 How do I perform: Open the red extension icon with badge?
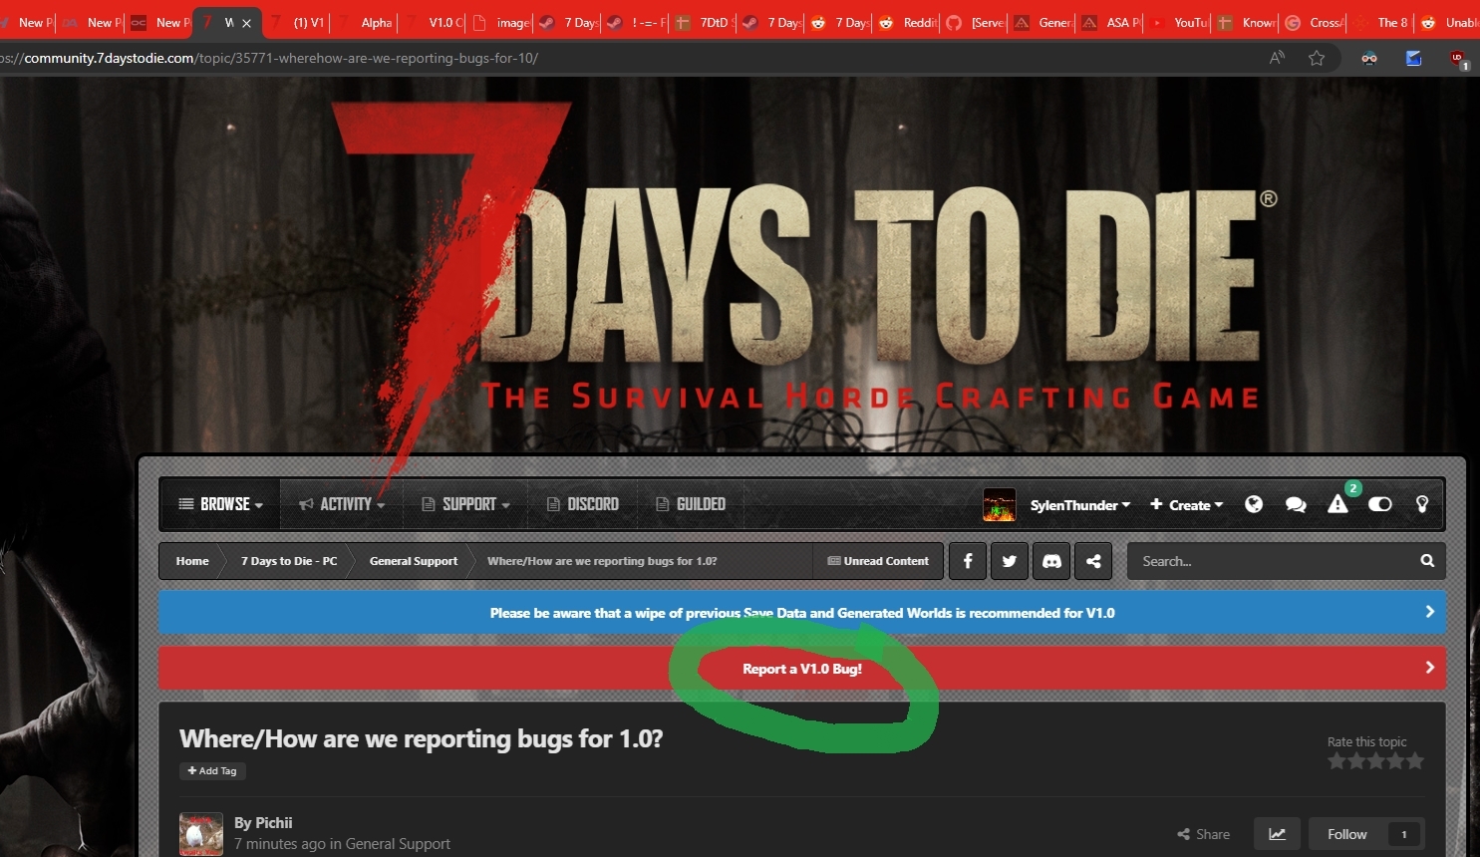[1459, 59]
